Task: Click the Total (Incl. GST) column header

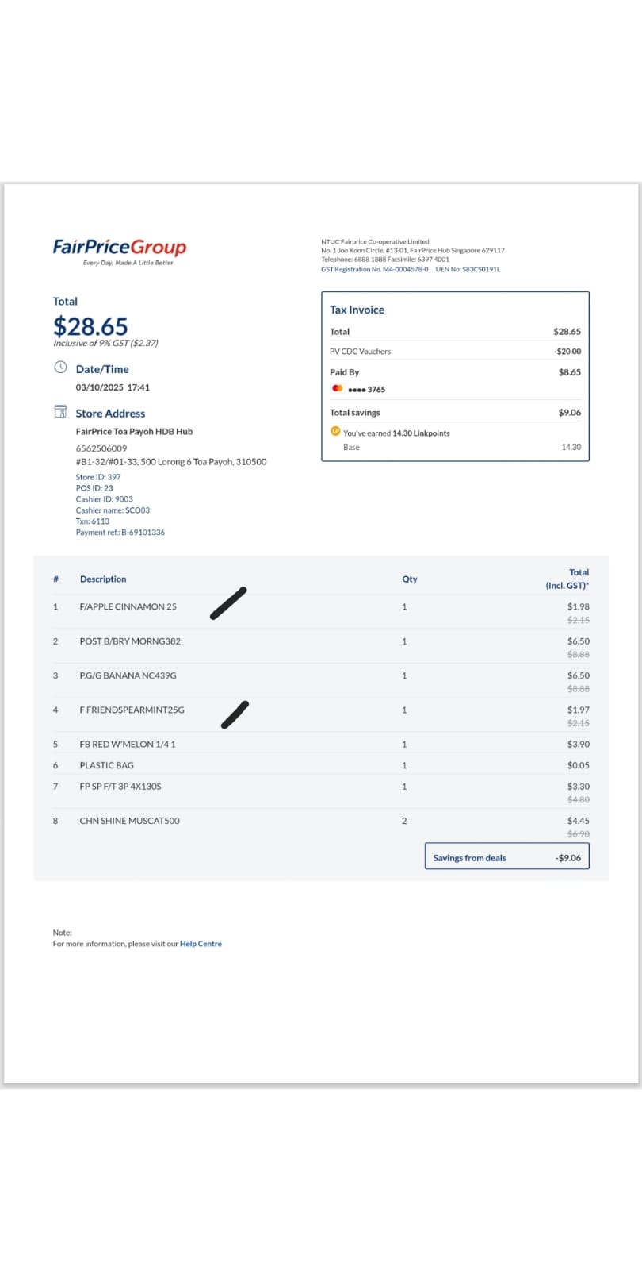Action: pyautogui.click(x=567, y=579)
